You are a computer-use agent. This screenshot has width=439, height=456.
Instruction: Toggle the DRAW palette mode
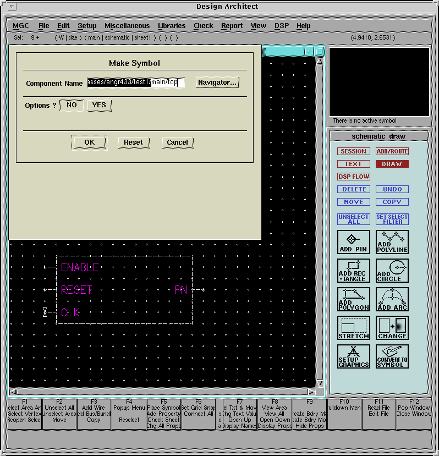(x=392, y=164)
